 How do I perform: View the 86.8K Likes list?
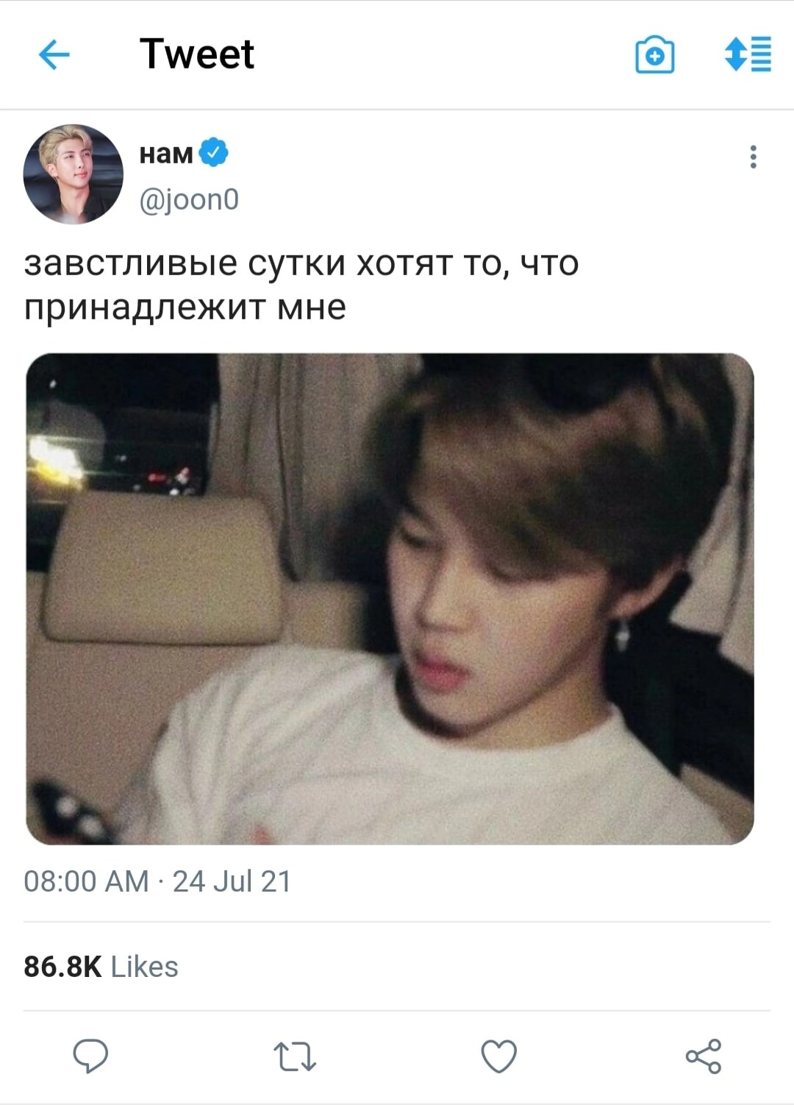point(101,966)
